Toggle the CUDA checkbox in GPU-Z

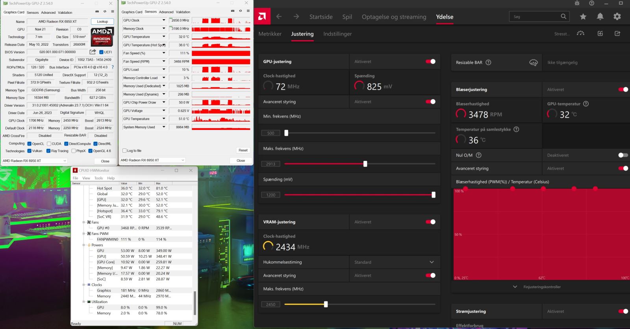click(49, 144)
